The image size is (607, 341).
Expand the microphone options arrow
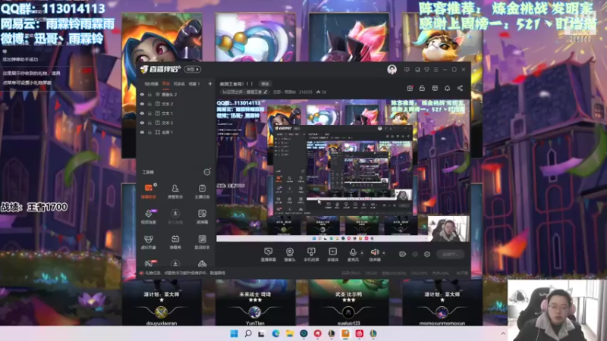[362, 253]
